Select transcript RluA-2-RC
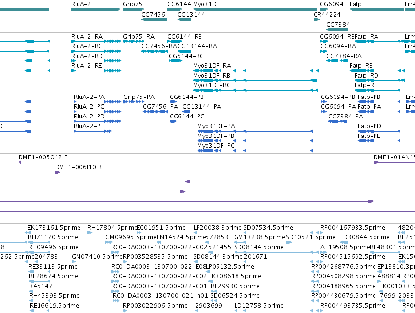415x313 pixels. (x=97, y=51)
